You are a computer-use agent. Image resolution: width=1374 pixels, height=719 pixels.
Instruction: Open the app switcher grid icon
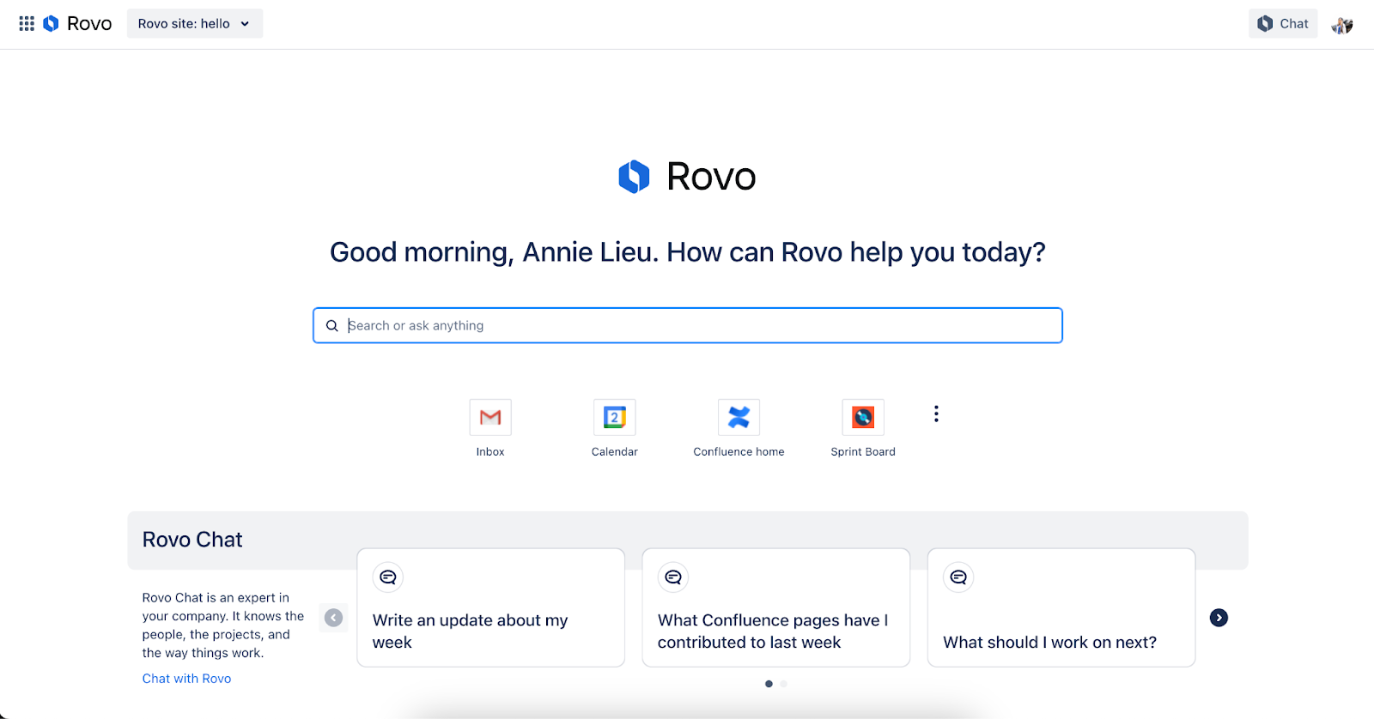click(27, 24)
